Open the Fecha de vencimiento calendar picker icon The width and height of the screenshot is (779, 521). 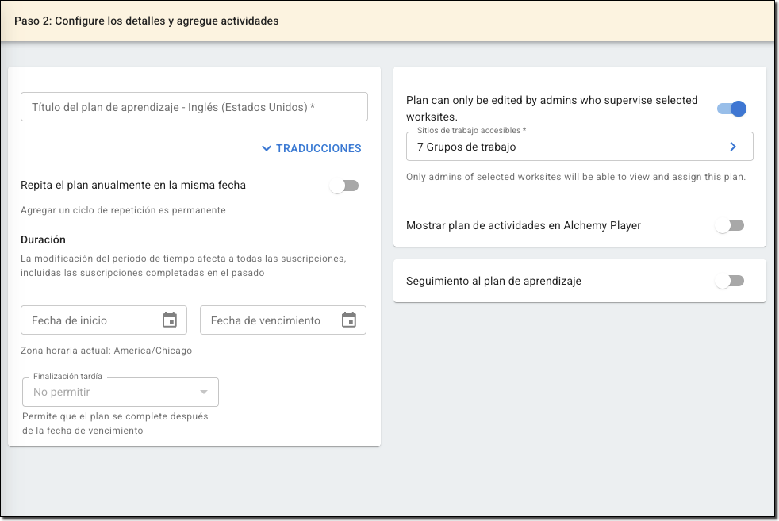(x=348, y=320)
